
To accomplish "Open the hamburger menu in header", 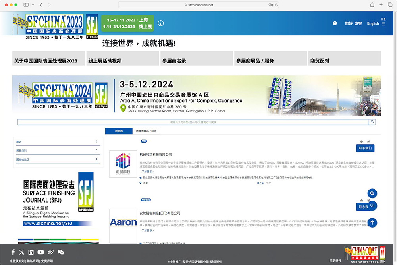I will (384, 24).
